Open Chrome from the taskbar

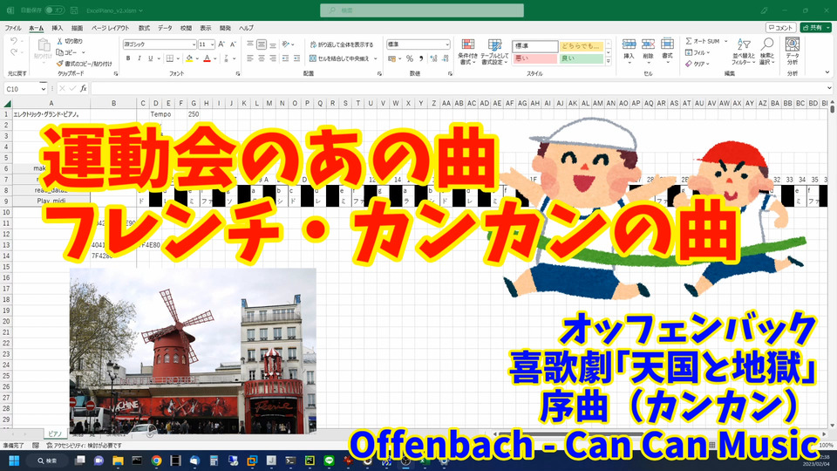point(156,461)
